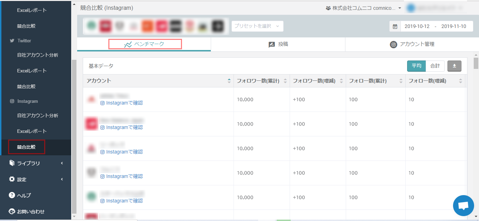This screenshot has width=479, height=221.
Task: Sort by フォロワー数(累計) sort icon
Action: click(x=285, y=81)
